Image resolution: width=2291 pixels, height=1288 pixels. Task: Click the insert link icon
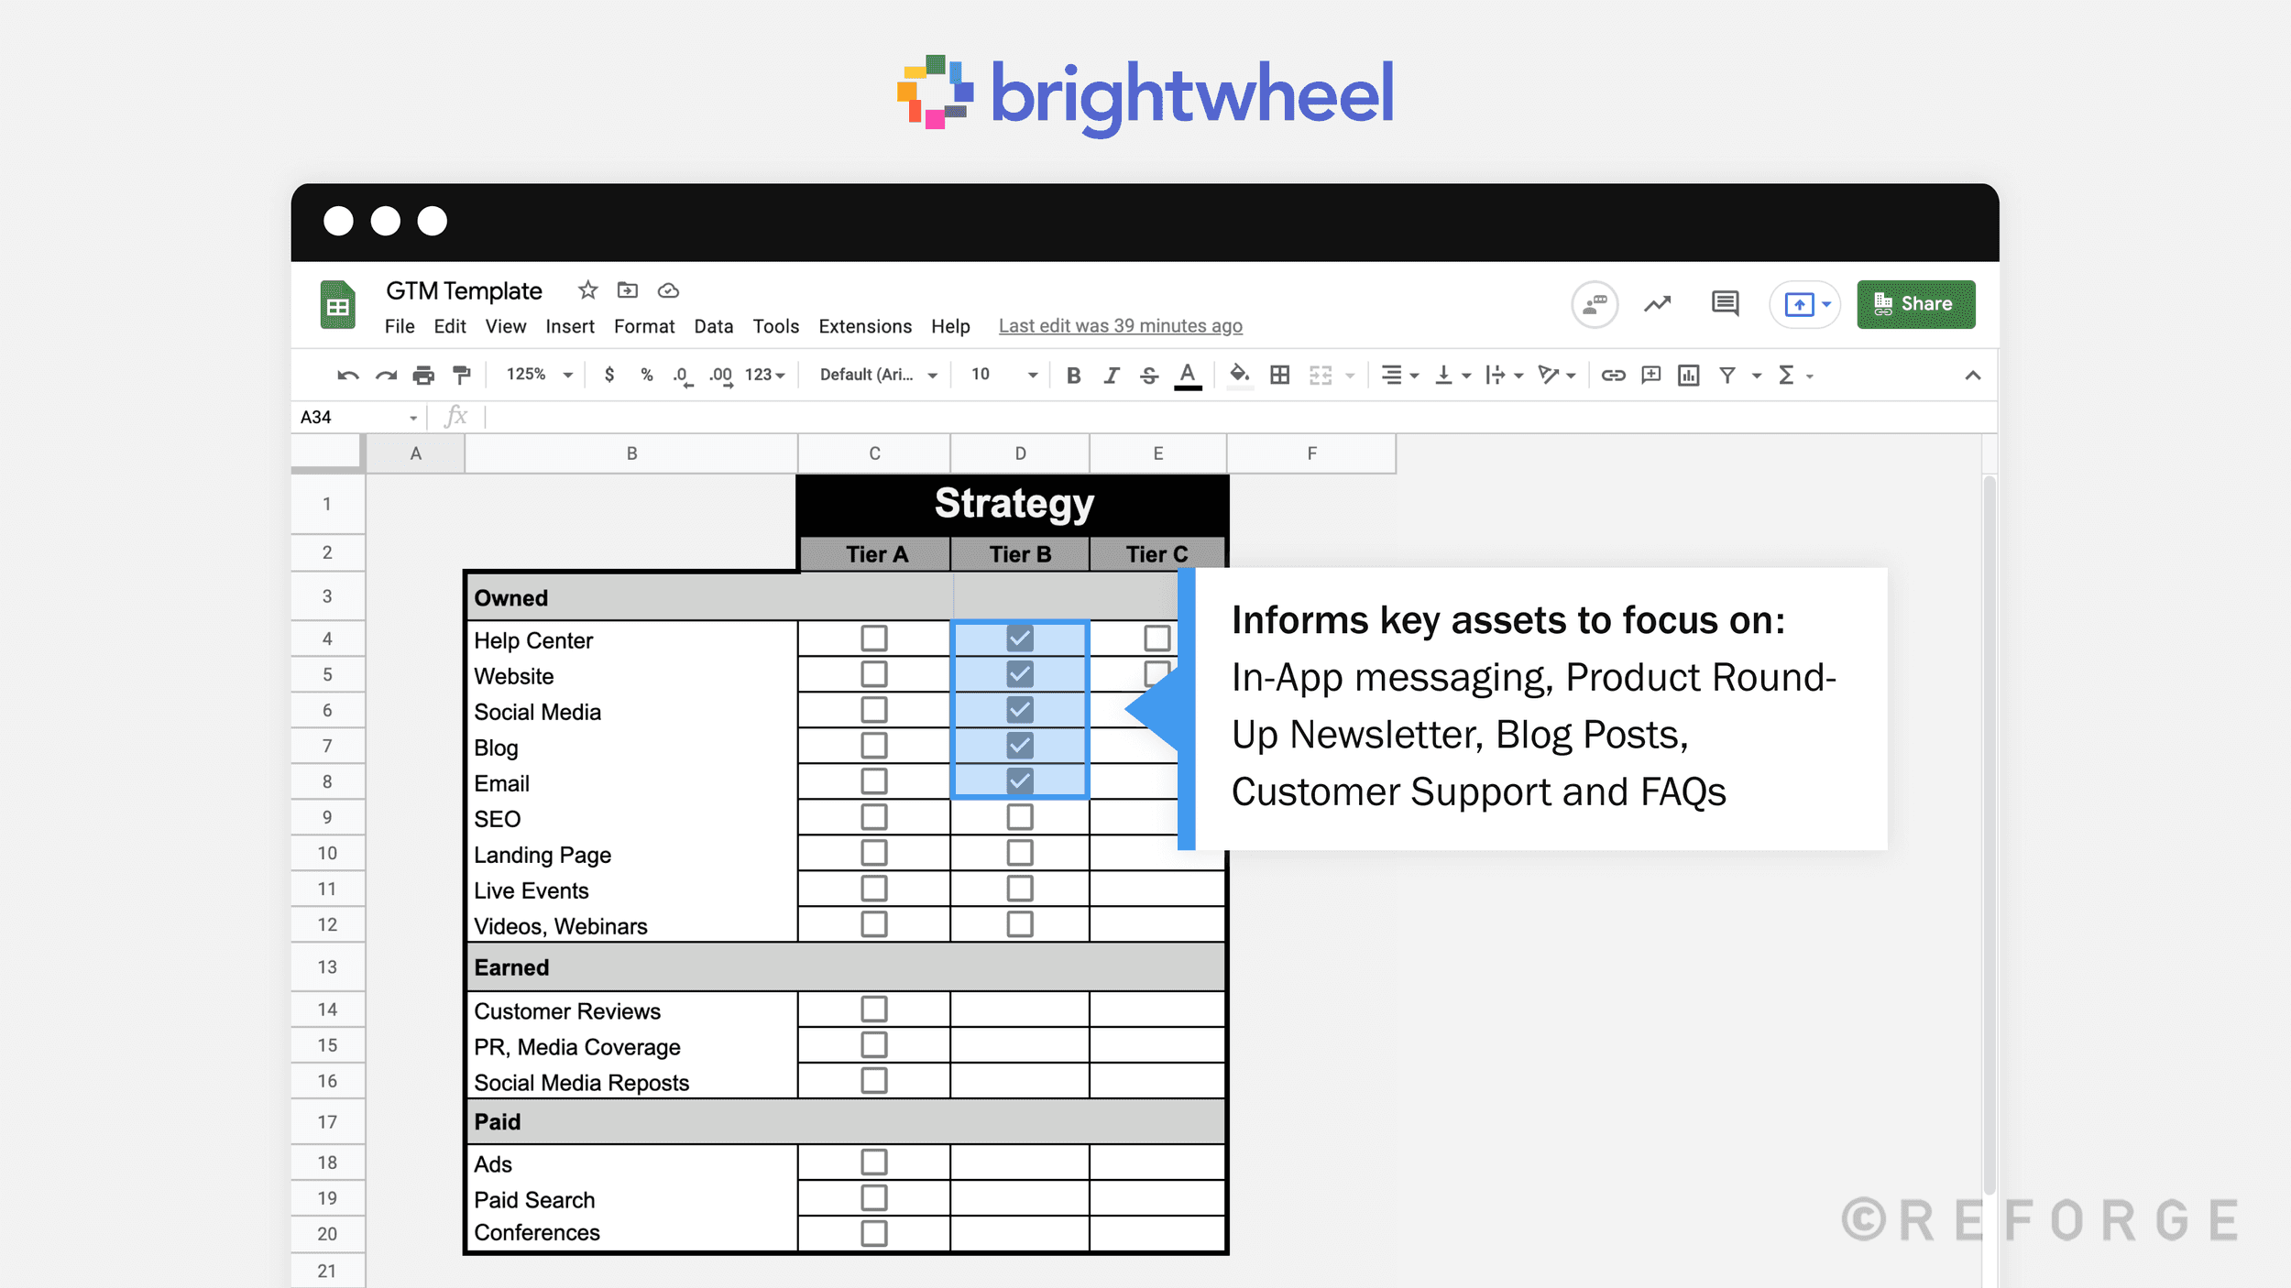click(x=1613, y=375)
